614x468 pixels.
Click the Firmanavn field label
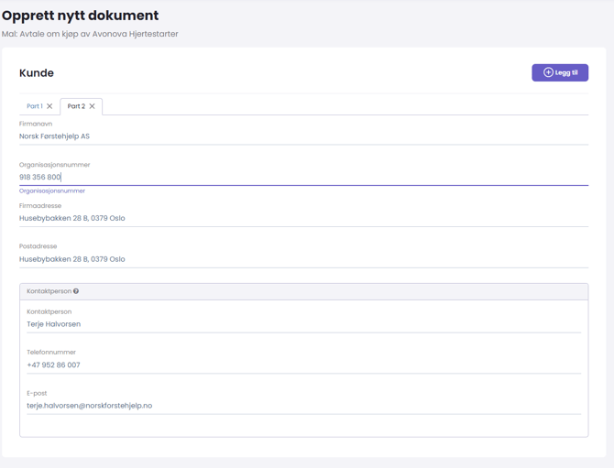36,124
